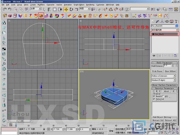Open the Rendering menu
180x135 pixels.
click(90, 5)
